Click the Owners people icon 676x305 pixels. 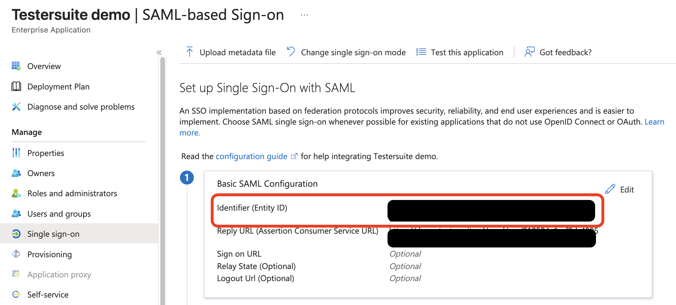16,173
